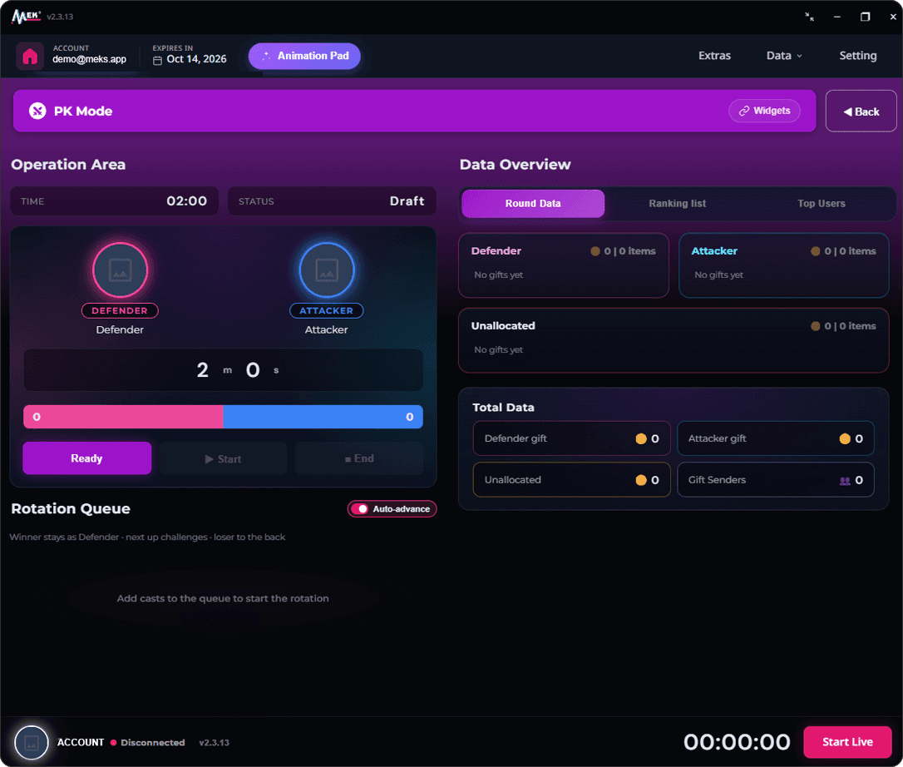The image size is (903, 767).
Task: Click the calendar icon beside expiry date
Action: tap(157, 60)
